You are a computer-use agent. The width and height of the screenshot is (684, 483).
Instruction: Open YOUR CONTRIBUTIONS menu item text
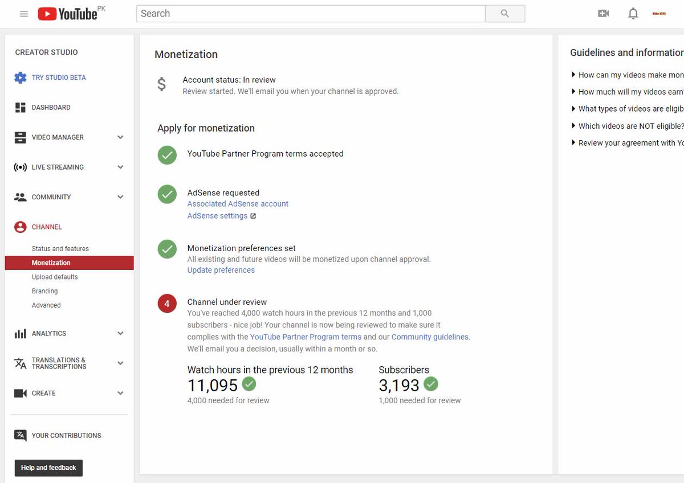(x=67, y=436)
